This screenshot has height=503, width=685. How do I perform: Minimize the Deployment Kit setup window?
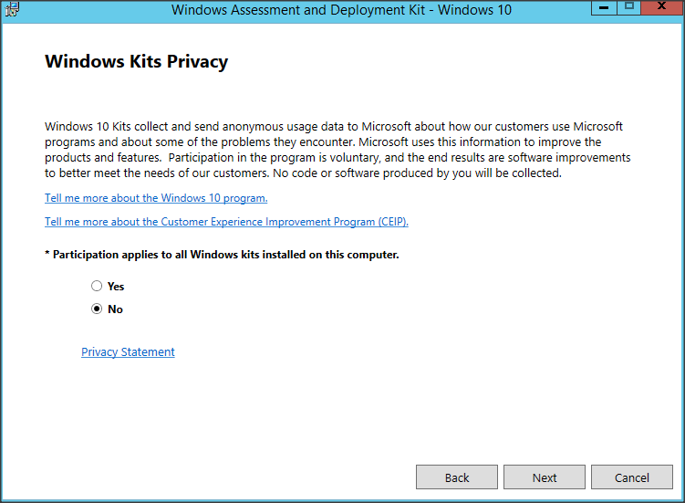pyautogui.click(x=604, y=7)
